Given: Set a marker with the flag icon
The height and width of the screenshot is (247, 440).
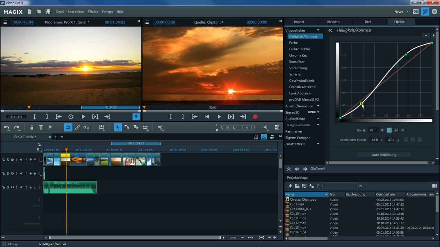Looking at the screenshot, I should [50, 127].
